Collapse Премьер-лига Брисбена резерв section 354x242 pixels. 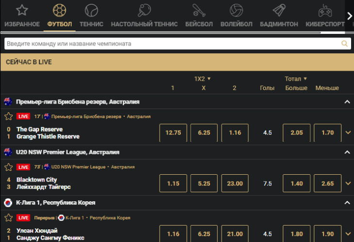point(347,102)
